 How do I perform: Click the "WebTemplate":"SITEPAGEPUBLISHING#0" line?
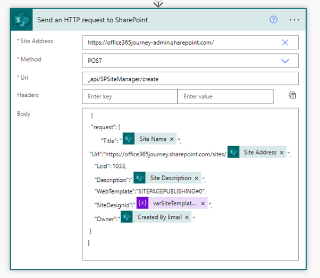150,191
